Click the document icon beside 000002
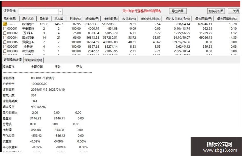Image resolution: width=242 pixels, height=156 pixels. pos(5,33)
